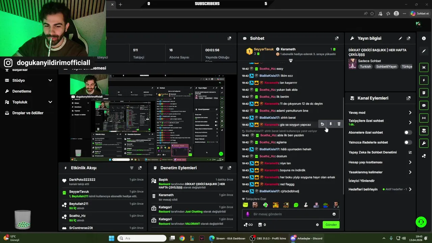Open the bubbles icon at right sidebar bottom
The height and width of the screenshot is (243, 432).
(424, 156)
